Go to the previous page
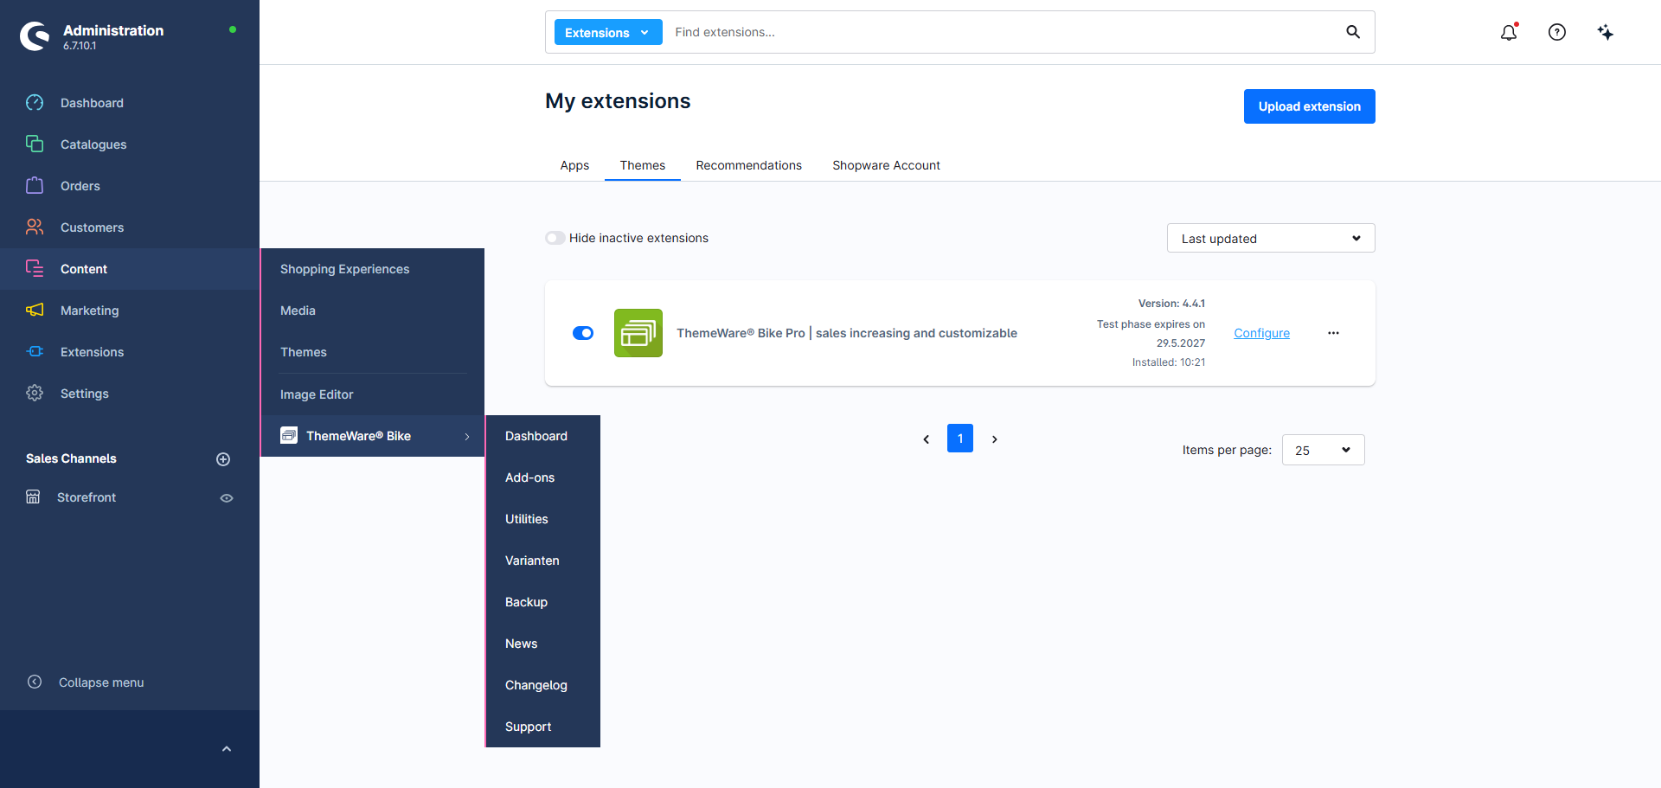This screenshot has height=788, width=1661. click(x=927, y=439)
